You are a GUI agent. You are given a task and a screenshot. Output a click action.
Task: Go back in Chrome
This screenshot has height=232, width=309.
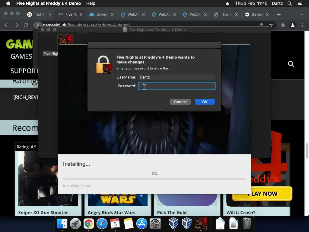7,25
